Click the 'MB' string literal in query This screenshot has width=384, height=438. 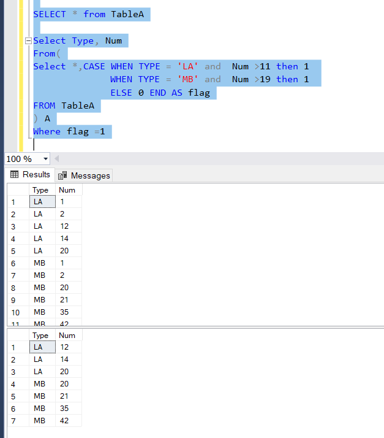187,79
